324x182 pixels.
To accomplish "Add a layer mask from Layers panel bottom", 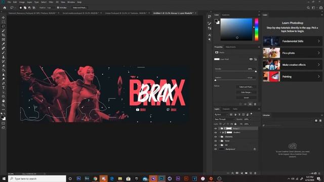I will 237,173.
